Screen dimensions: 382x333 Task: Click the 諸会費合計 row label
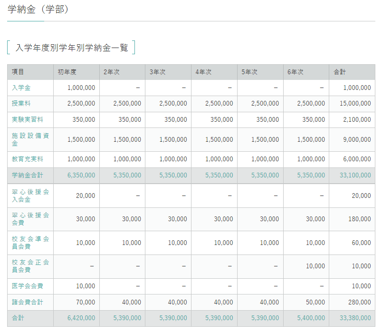(x=28, y=302)
